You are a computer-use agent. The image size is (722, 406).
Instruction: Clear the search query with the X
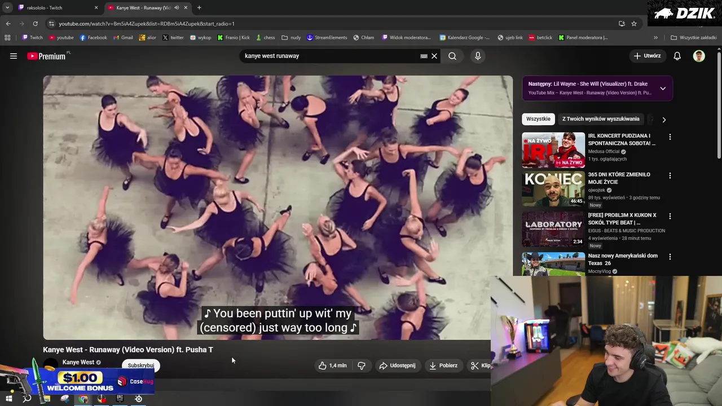click(434, 56)
